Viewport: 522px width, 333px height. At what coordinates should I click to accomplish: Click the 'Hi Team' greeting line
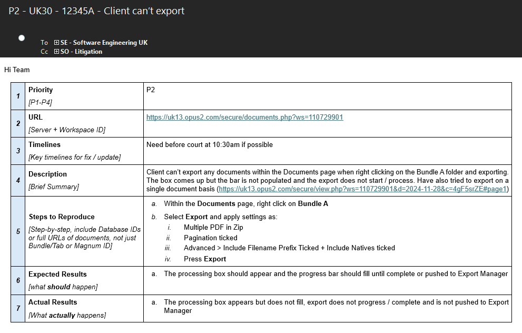tap(17, 70)
